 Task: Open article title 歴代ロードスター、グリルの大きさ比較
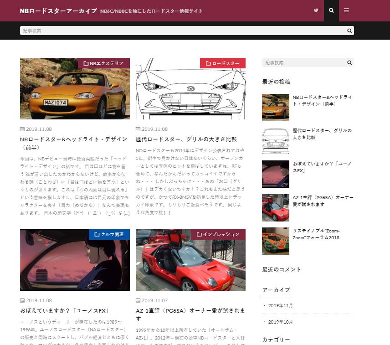coord(186,139)
